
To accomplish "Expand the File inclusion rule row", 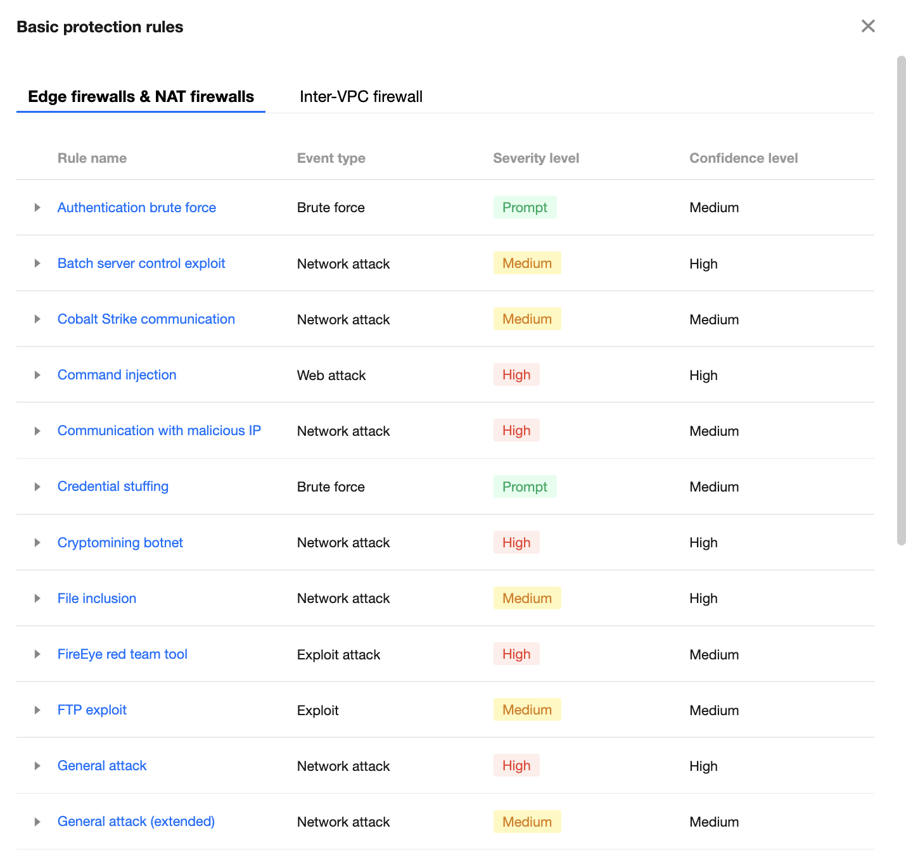I will [x=37, y=599].
